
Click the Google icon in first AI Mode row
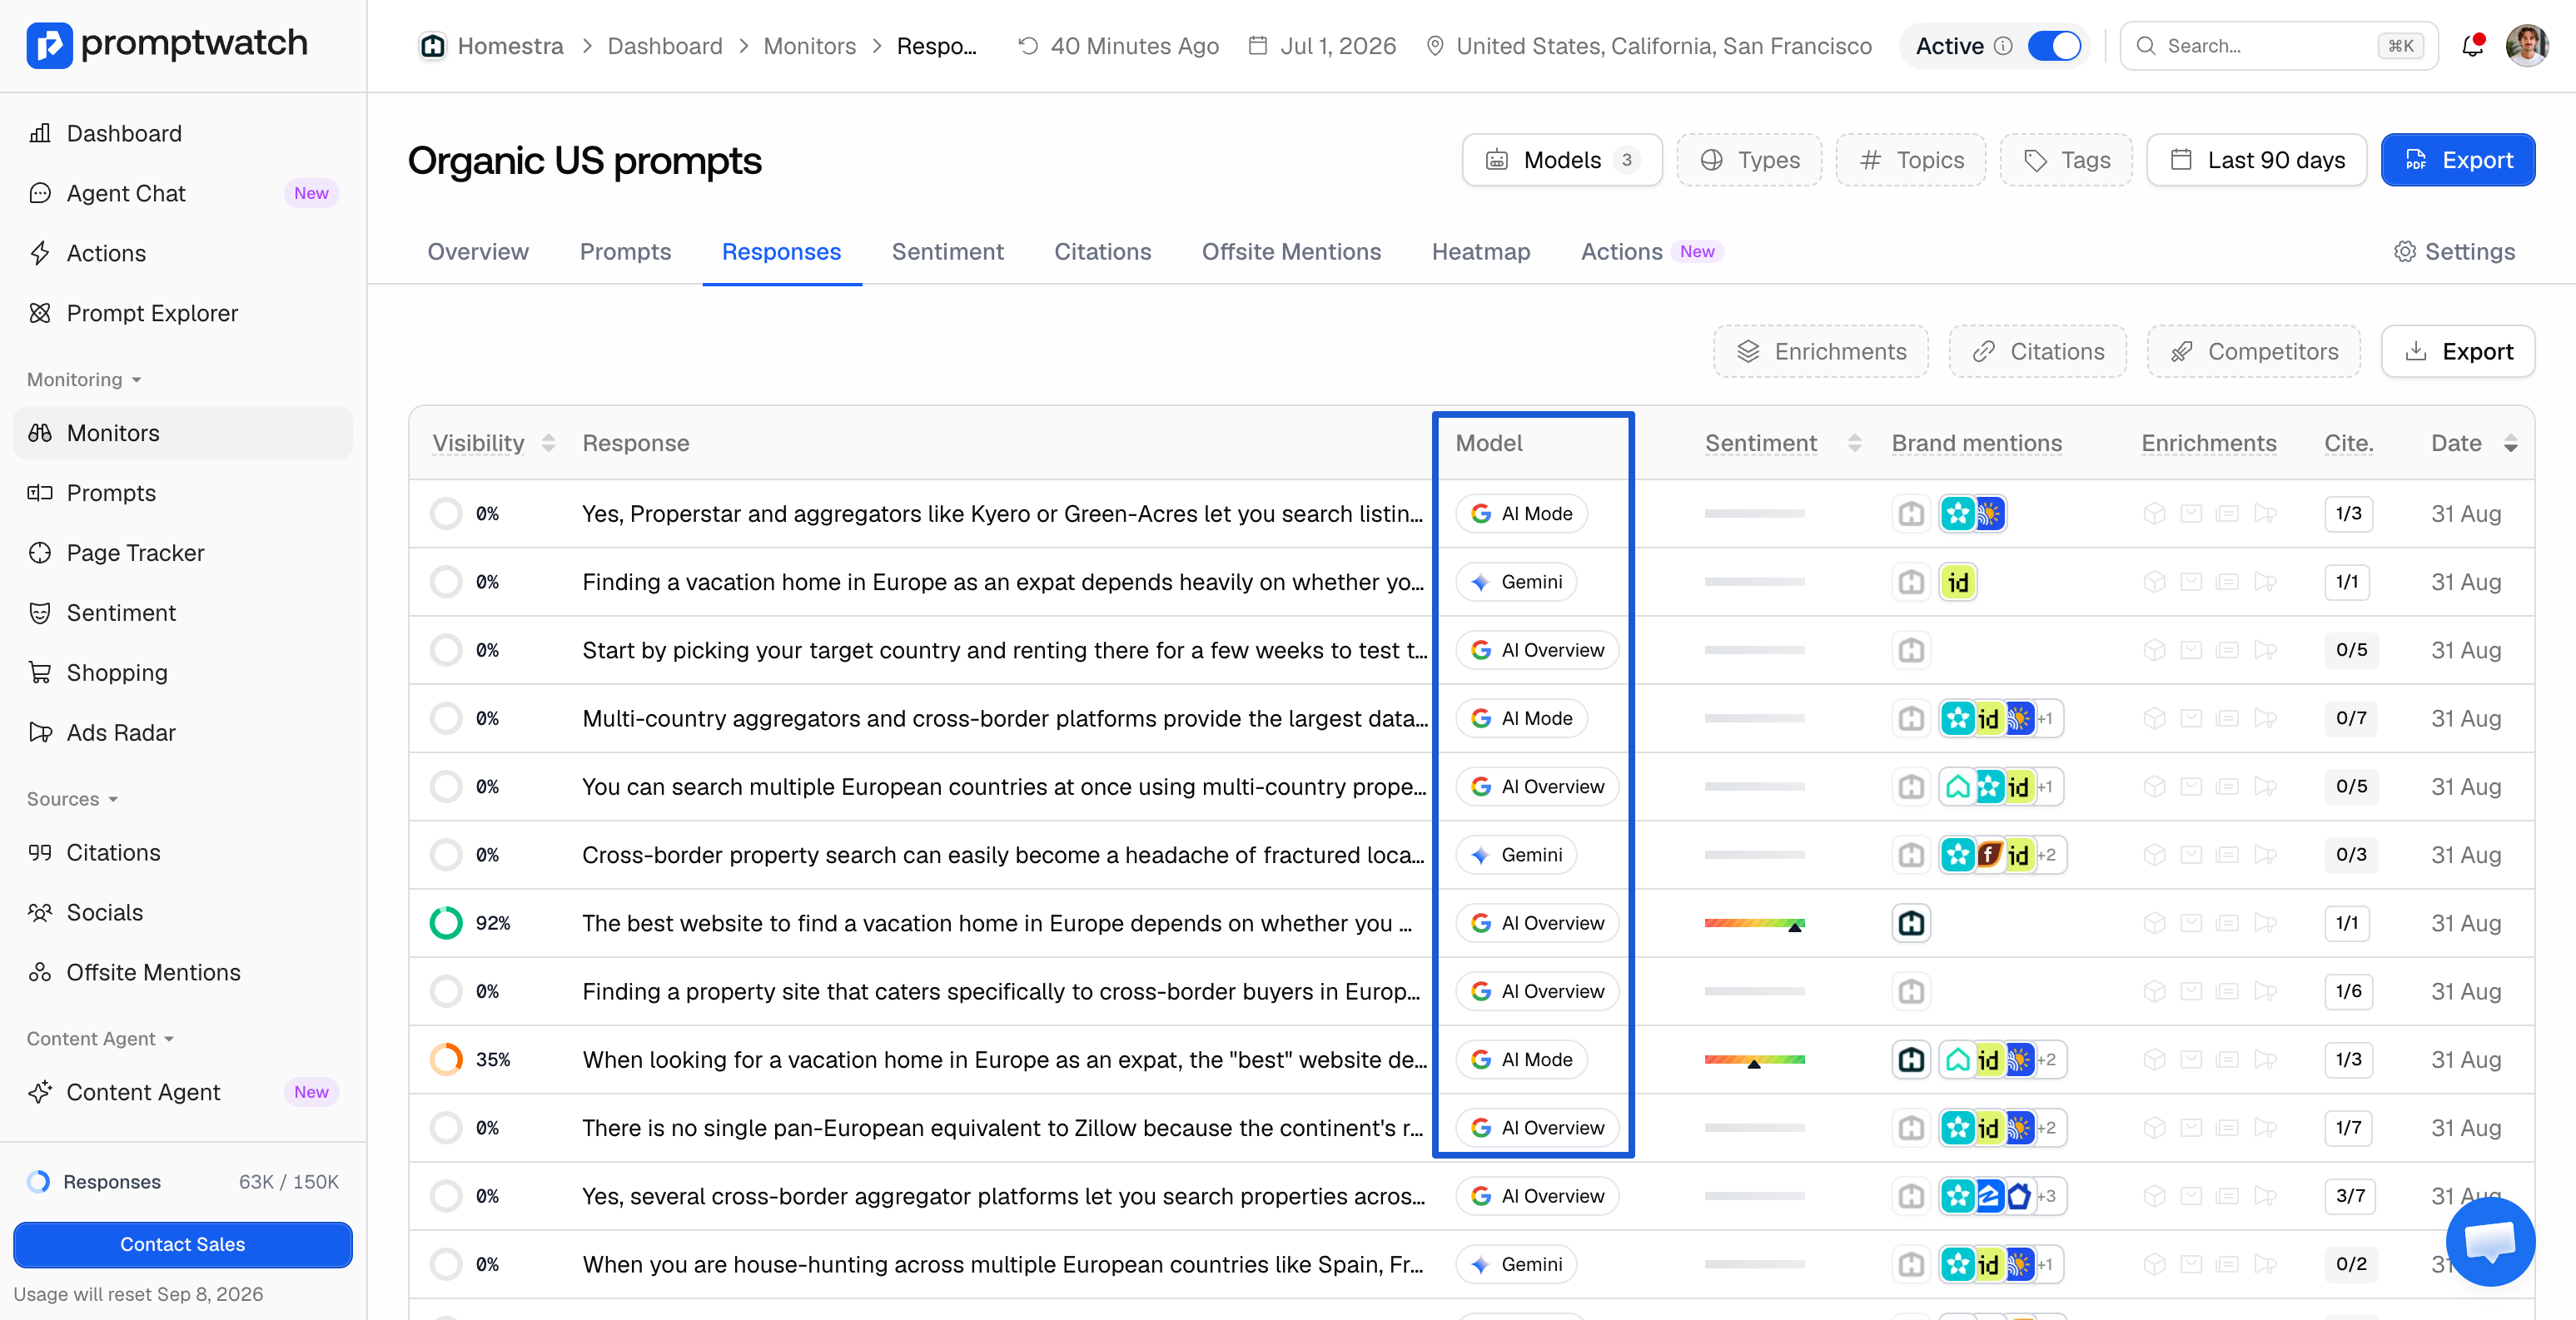tap(1481, 514)
